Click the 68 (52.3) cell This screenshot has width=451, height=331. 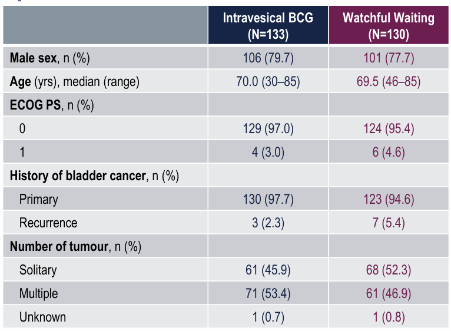point(389,270)
